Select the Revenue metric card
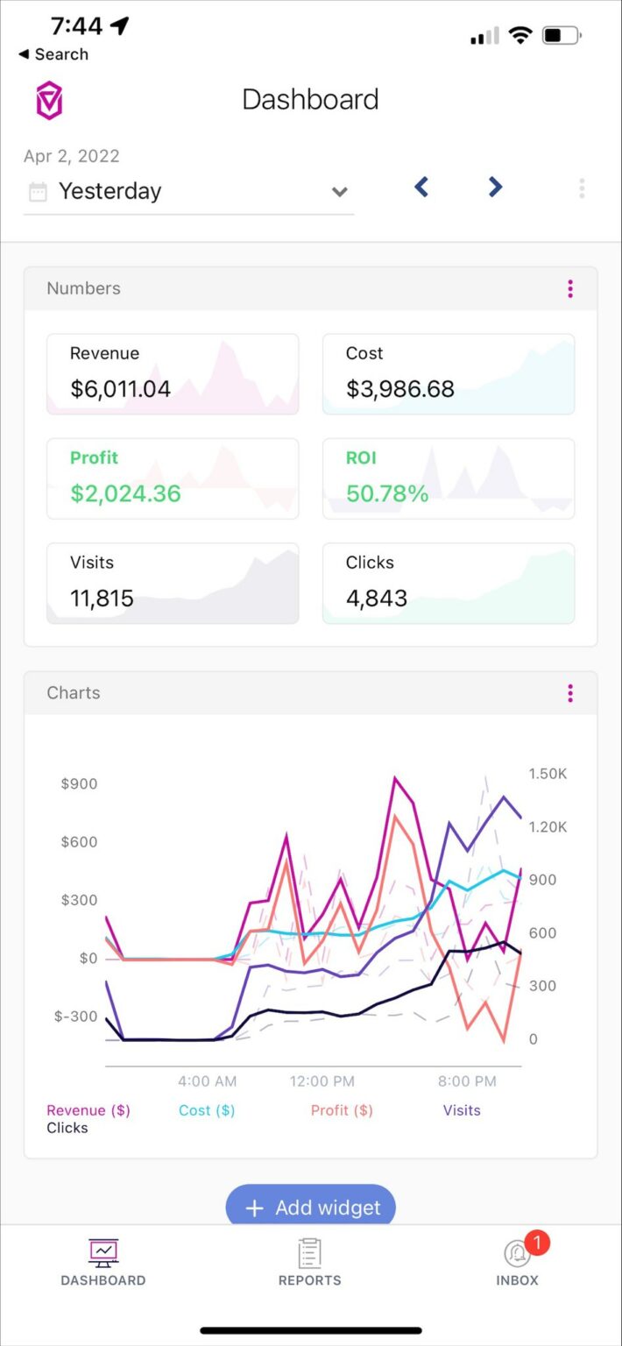Screen dimensions: 622x1346 coord(173,373)
